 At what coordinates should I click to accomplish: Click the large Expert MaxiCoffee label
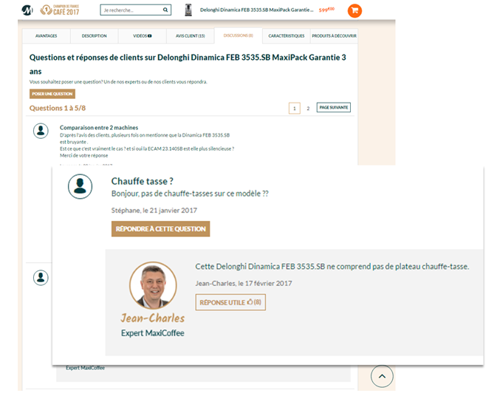(x=152, y=333)
